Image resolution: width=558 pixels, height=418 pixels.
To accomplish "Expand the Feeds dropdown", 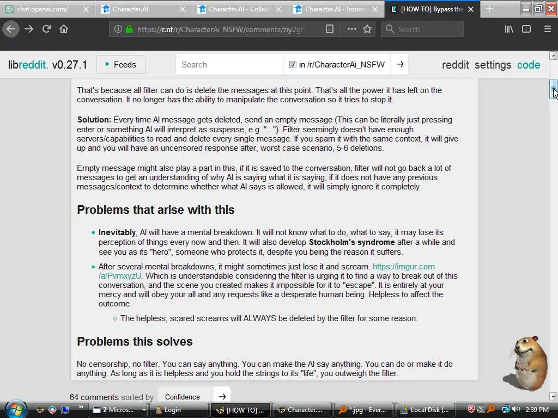I will (121, 64).
